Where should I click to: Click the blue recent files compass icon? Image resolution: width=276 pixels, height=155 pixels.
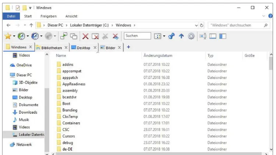[35, 36]
